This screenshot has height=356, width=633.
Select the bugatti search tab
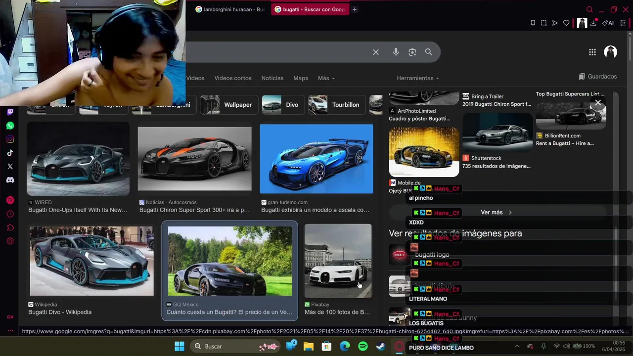[311, 9]
